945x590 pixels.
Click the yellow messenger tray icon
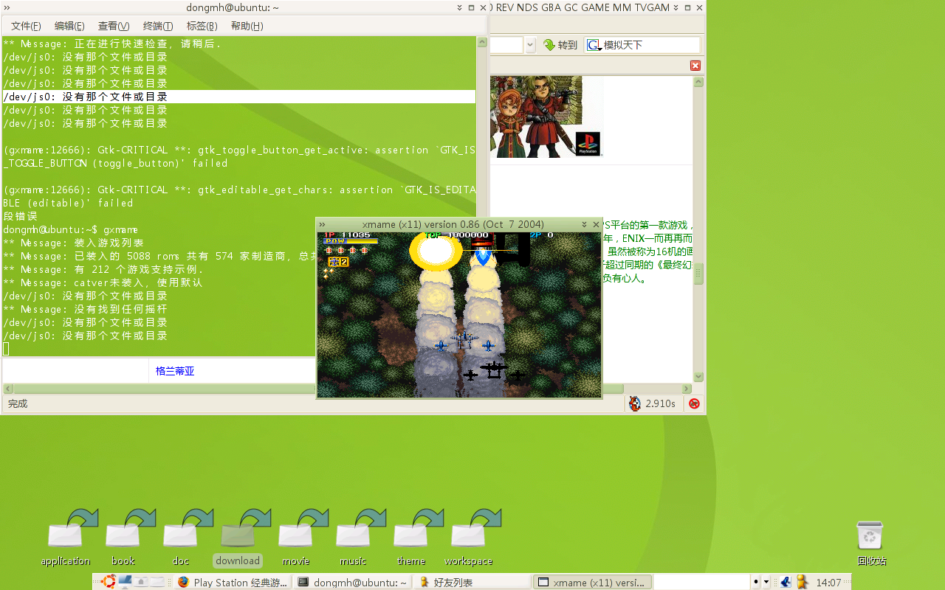tap(802, 582)
